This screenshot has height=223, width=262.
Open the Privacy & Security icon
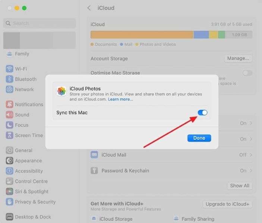point(10,202)
